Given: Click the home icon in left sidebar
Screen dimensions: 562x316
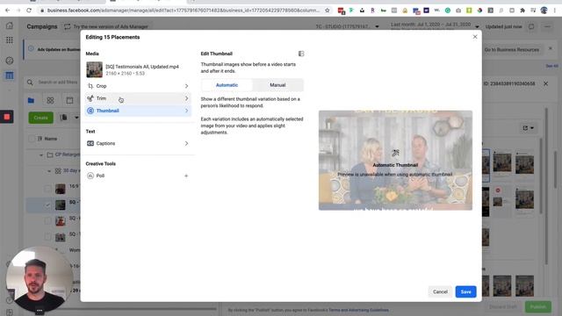Looking at the screenshot, I should (10, 25).
